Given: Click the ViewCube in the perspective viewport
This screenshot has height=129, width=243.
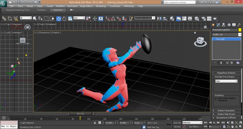Looking at the screenshot, I should pyautogui.click(x=200, y=40).
